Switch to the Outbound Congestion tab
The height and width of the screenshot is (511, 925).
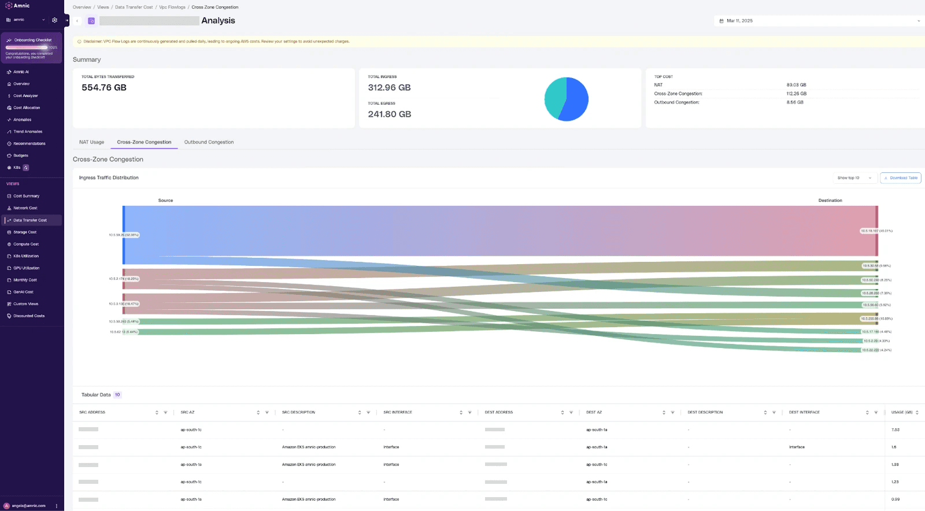pos(209,142)
